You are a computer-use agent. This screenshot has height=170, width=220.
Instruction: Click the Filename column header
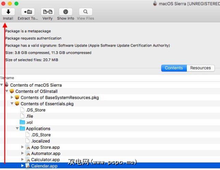[7, 78]
